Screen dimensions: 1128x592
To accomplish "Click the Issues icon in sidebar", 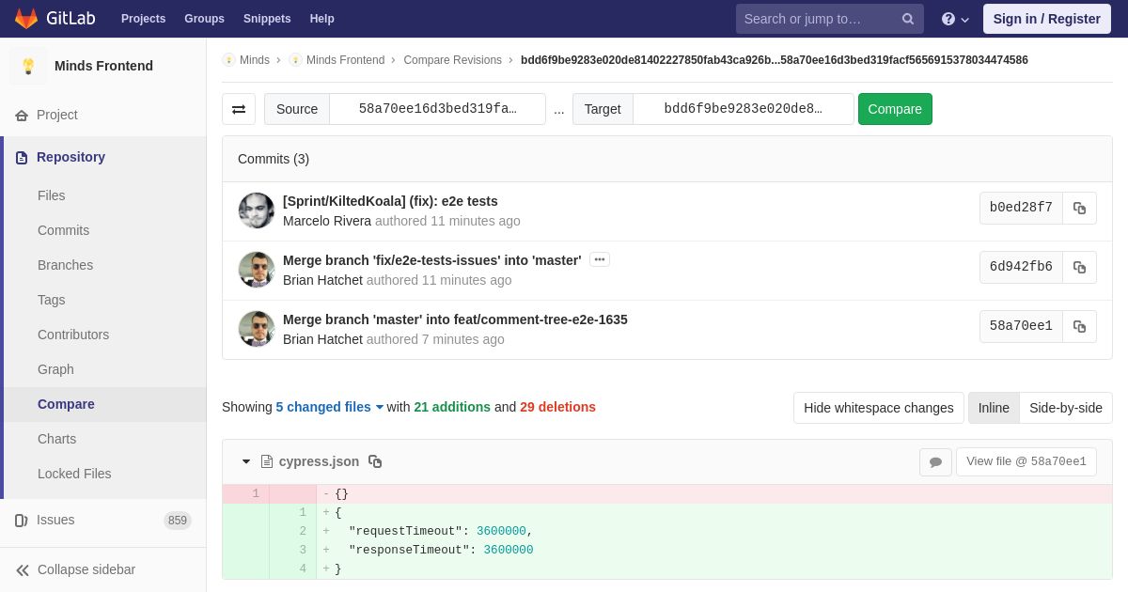I will 22,521.
